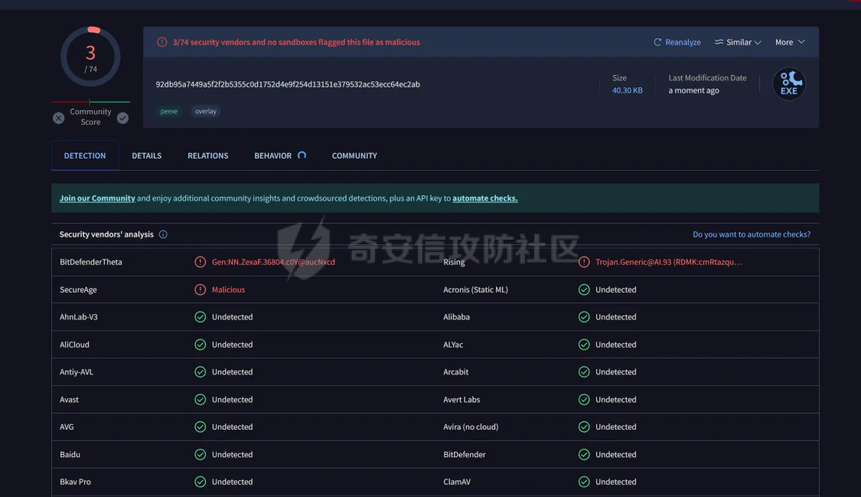The image size is (861, 497).
Task: Open the Similar dropdown menu
Action: 738,42
